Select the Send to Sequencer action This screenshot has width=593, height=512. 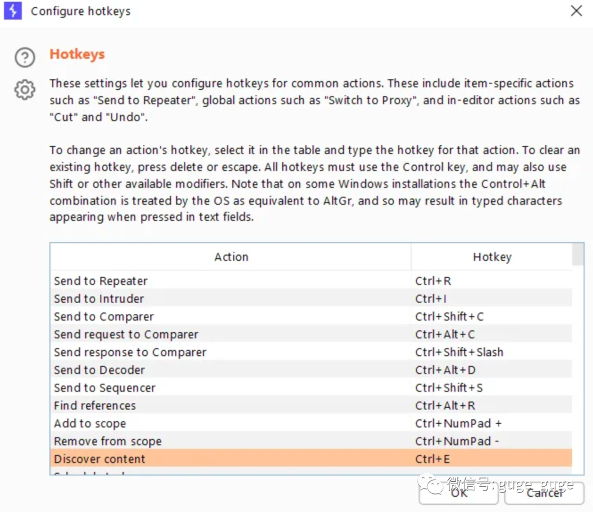tap(230, 388)
